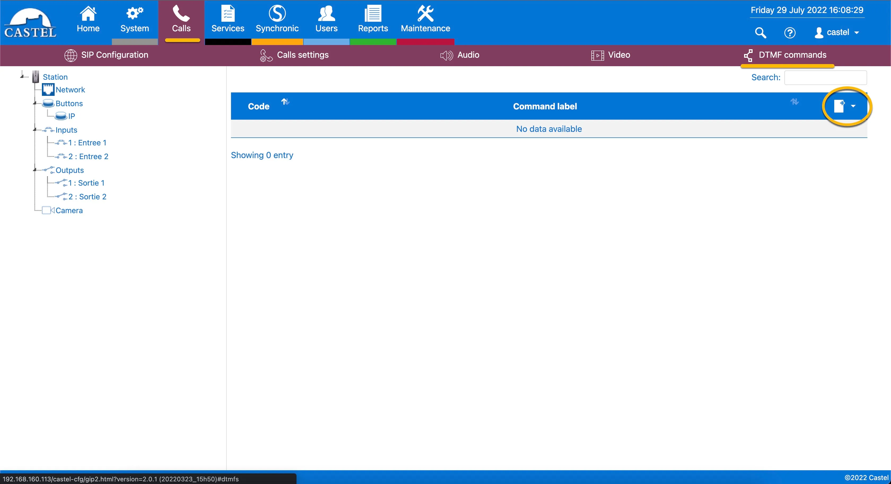The height and width of the screenshot is (484, 891).
Task: Select input 2 : Entree 2
Action: pos(88,156)
